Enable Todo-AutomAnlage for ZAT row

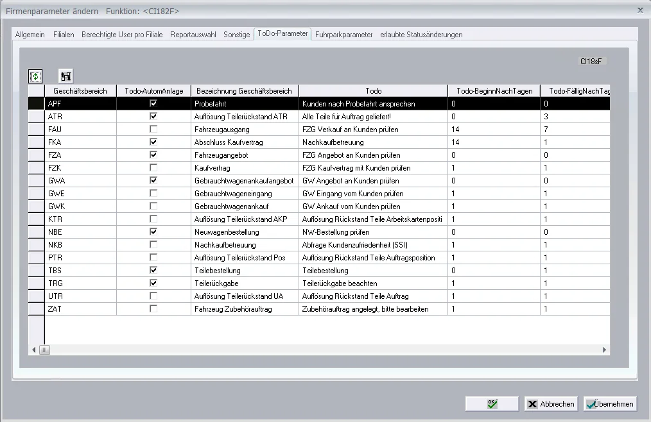(153, 308)
